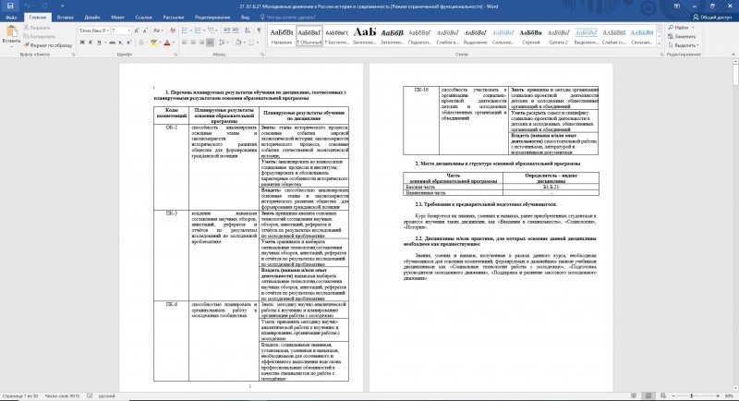Click the numbered list icon
Screen dimensions: 739x401
point(199,30)
